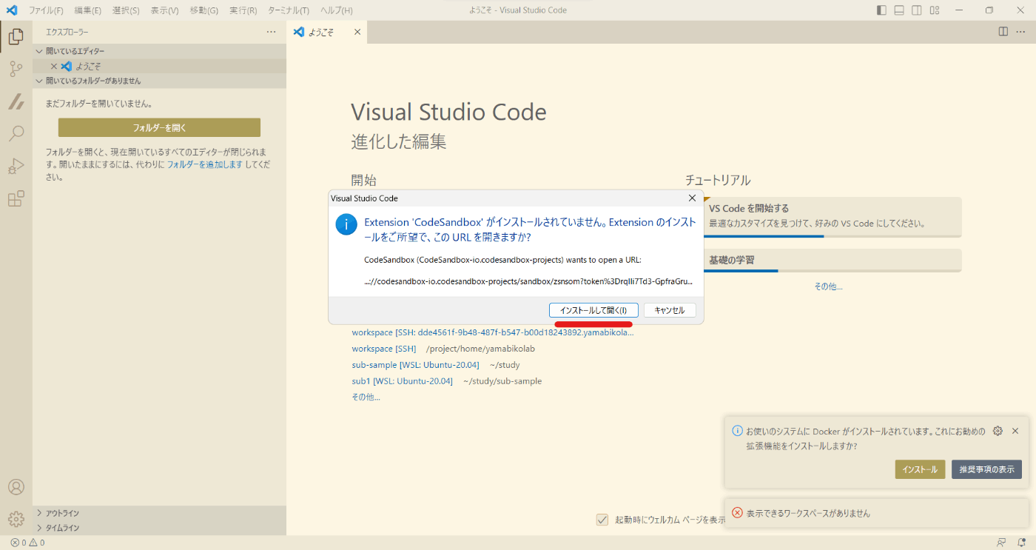Open the errors and warnings status indicator

tap(27, 543)
